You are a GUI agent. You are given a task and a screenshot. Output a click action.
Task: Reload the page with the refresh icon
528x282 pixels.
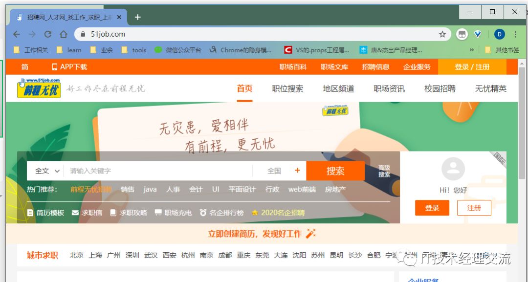(48, 34)
